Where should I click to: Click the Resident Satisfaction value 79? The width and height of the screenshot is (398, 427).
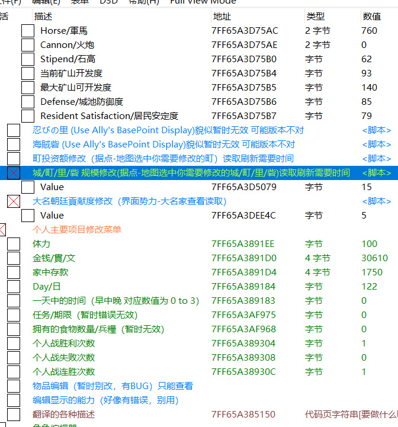[x=367, y=116]
